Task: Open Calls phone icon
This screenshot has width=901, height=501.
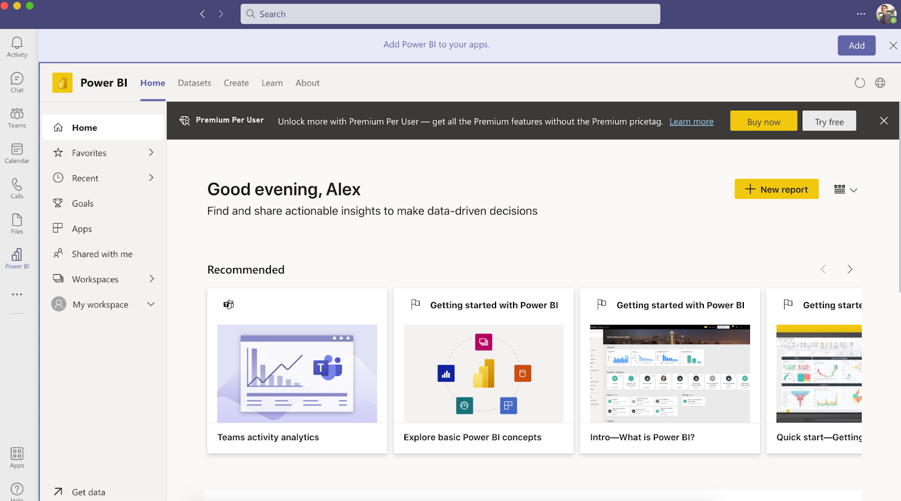Action: pos(17,189)
